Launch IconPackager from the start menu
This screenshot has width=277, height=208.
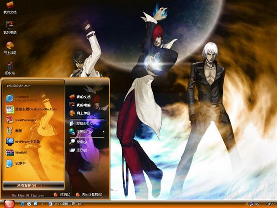[21, 120]
